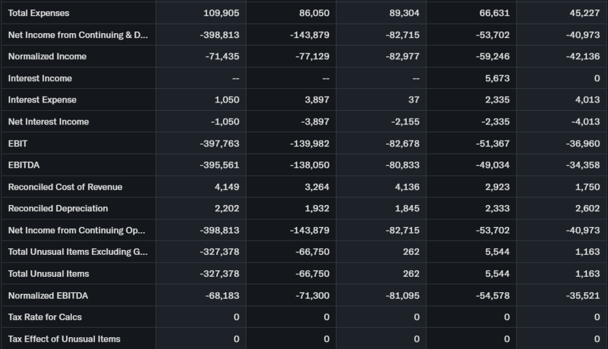Click the Total Expenses value 109,905

tap(221, 13)
